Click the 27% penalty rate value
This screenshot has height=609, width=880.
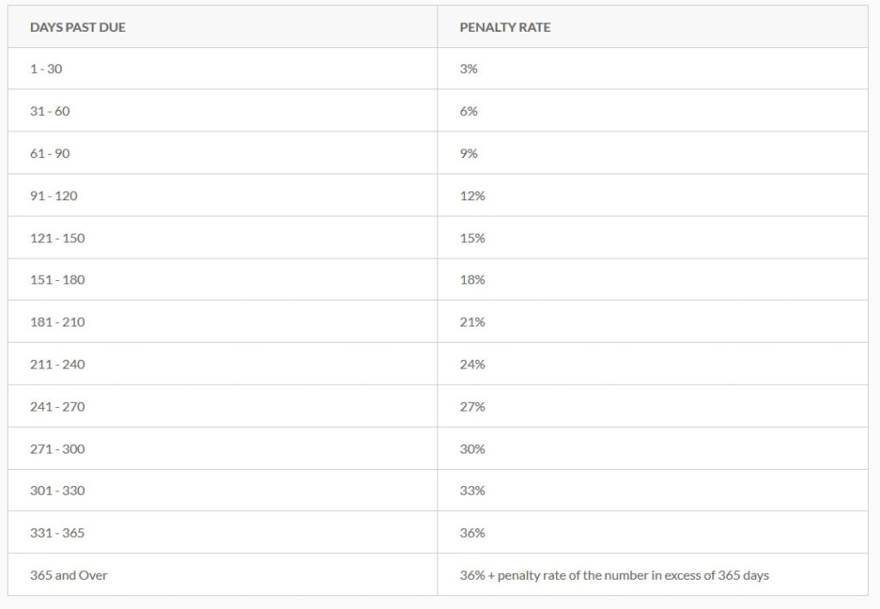click(473, 406)
